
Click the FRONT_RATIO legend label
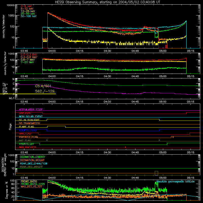pos(29,181)
